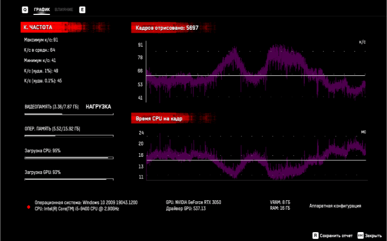The width and height of the screenshot is (387, 241).
Task: Click the 24 value on CPU time axis
Action: coord(141,133)
